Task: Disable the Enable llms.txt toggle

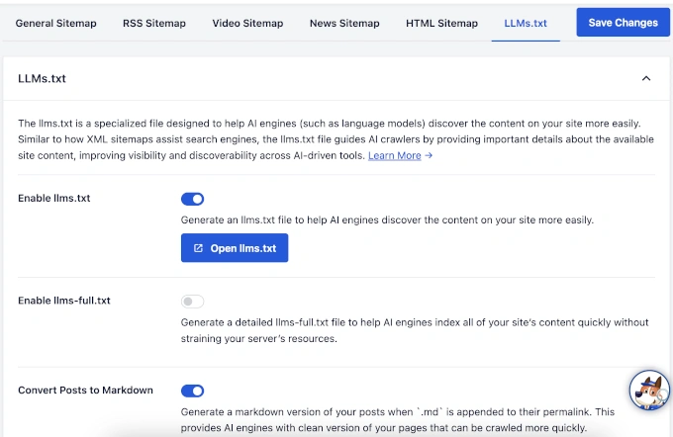Action: [192, 199]
